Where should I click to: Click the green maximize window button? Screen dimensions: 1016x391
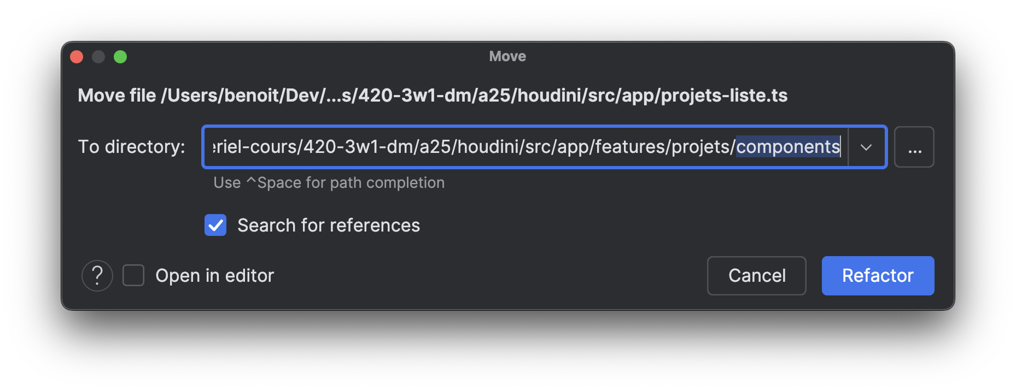pyautogui.click(x=120, y=57)
